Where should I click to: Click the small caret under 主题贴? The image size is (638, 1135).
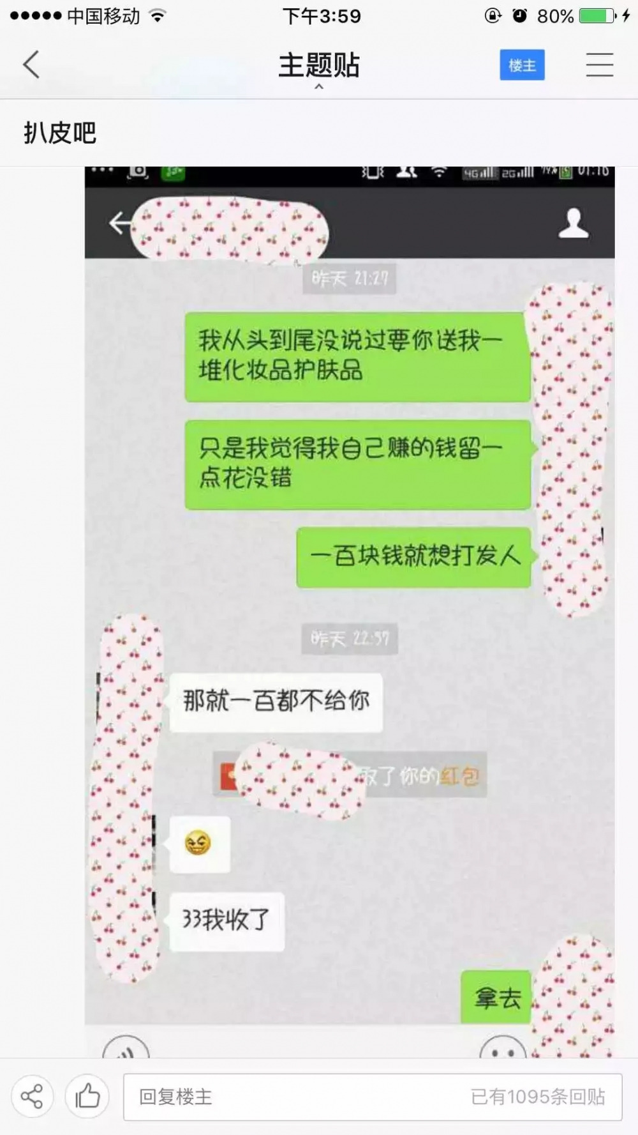coord(319,86)
